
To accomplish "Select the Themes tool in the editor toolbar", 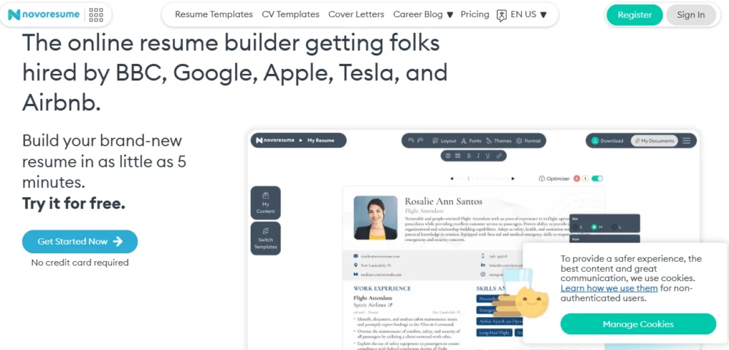I will (x=498, y=141).
